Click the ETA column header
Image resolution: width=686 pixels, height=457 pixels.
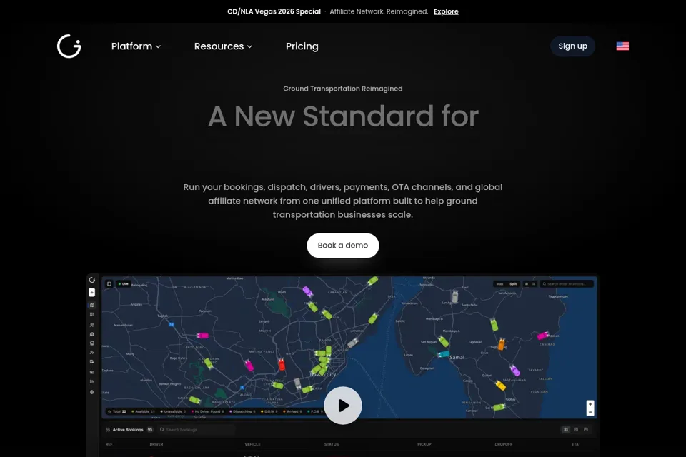click(575, 444)
